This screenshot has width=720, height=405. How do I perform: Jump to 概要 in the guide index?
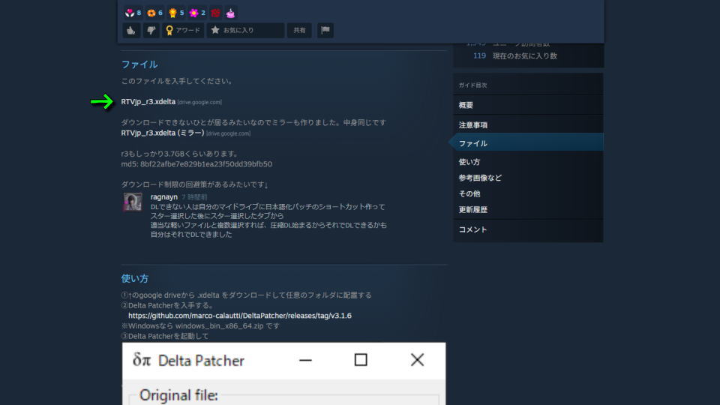[466, 106]
